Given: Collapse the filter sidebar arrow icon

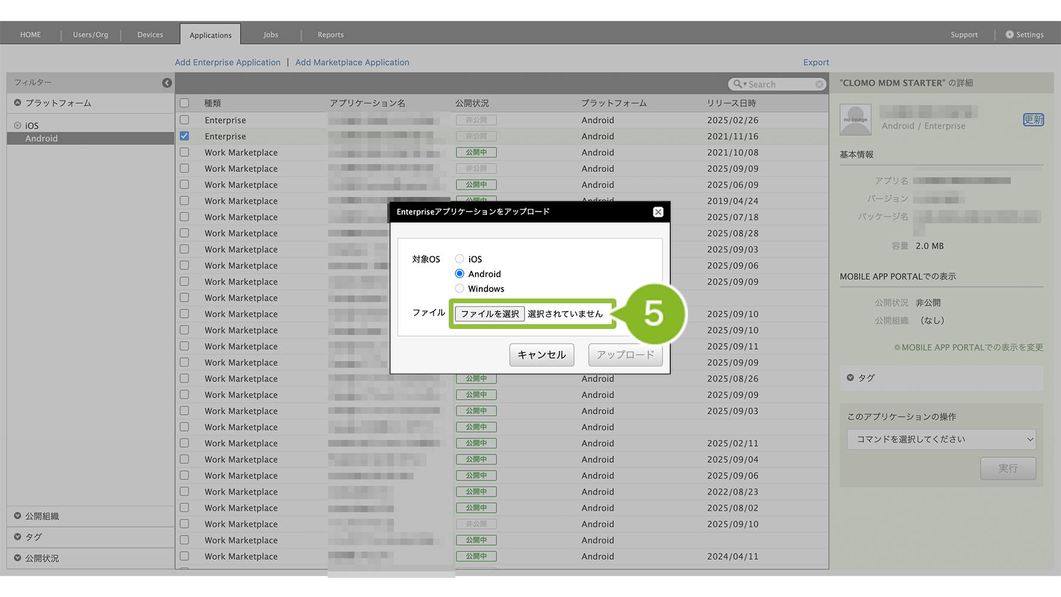Looking at the screenshot, I should click(x=167, y=83).
